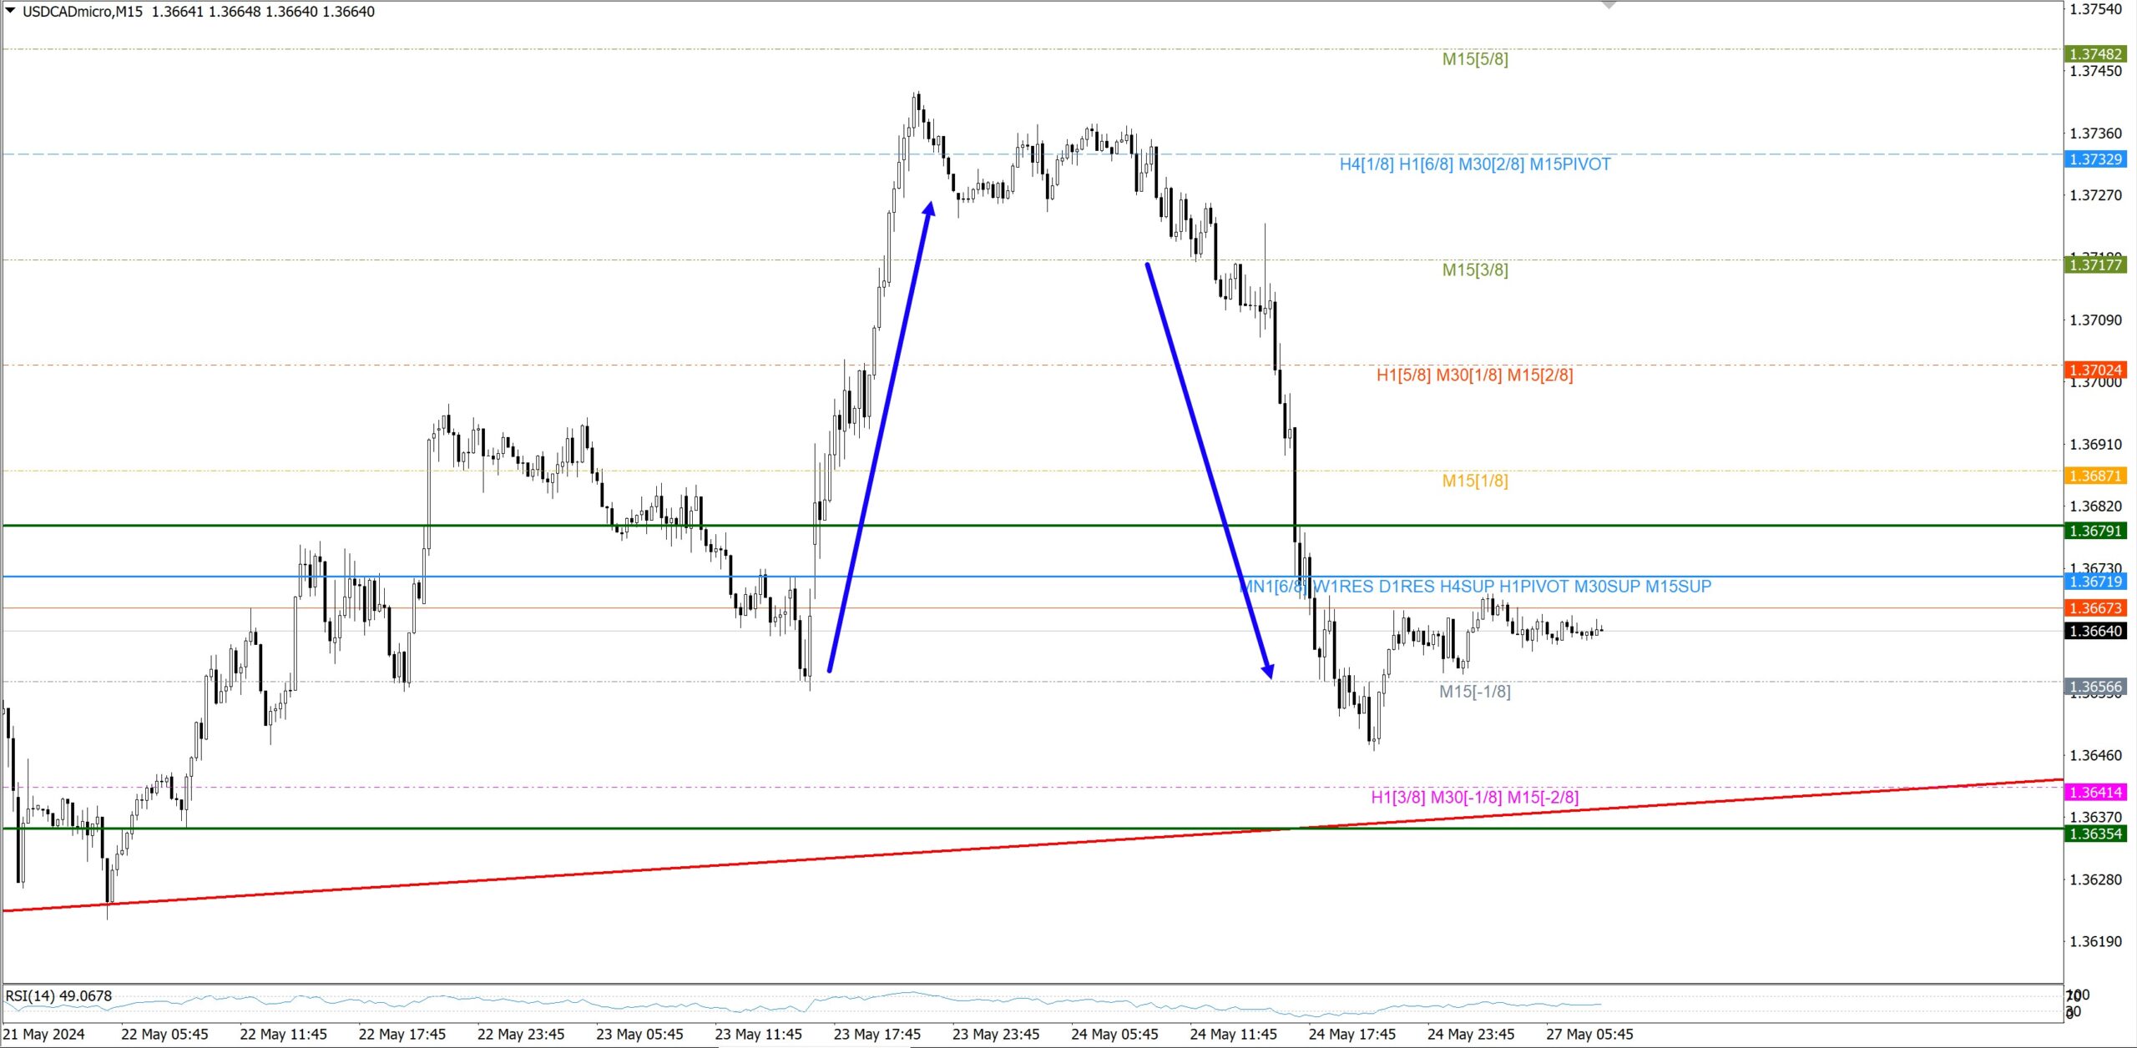Viewport: 2137px width, 1048px height.
Task: Click the 22 May 05:45 time label
Action: (x=164, y=1034)
